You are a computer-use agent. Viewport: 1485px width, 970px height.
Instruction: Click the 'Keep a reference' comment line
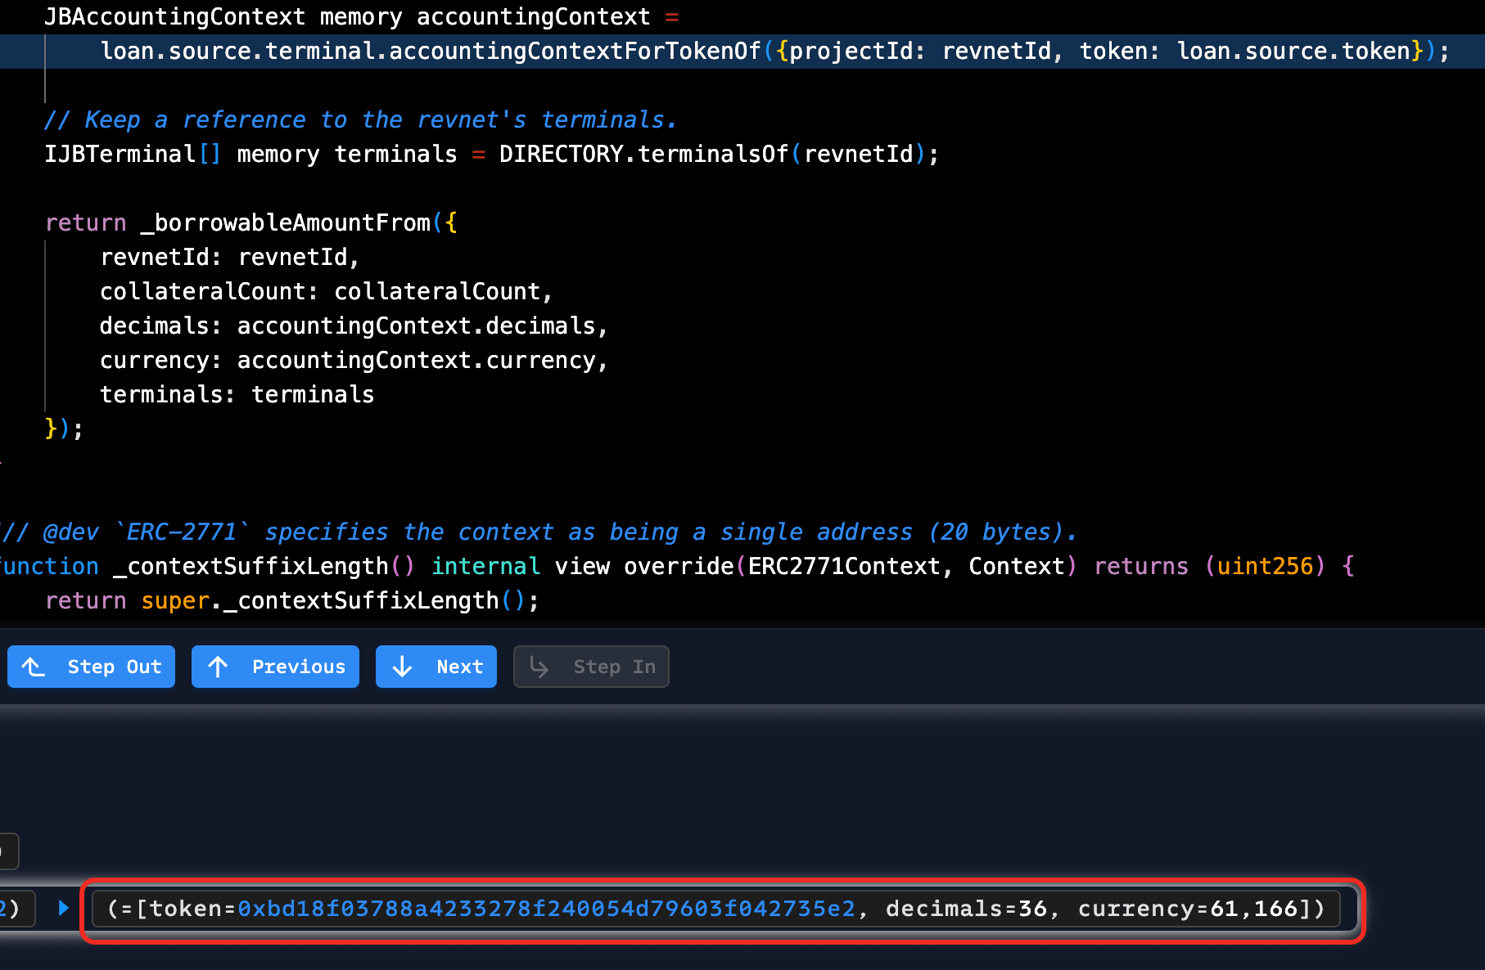[x=360, y=120]
